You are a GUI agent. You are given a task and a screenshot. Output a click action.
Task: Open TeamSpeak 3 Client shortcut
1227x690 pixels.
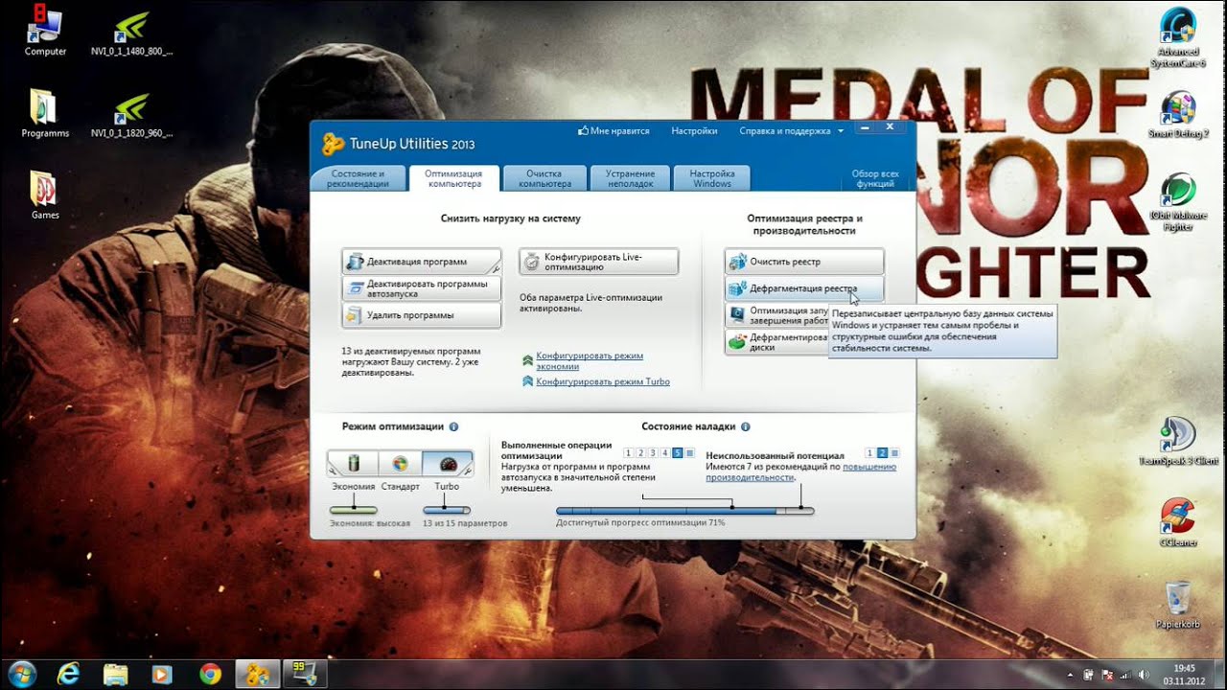click(1178, 442)
